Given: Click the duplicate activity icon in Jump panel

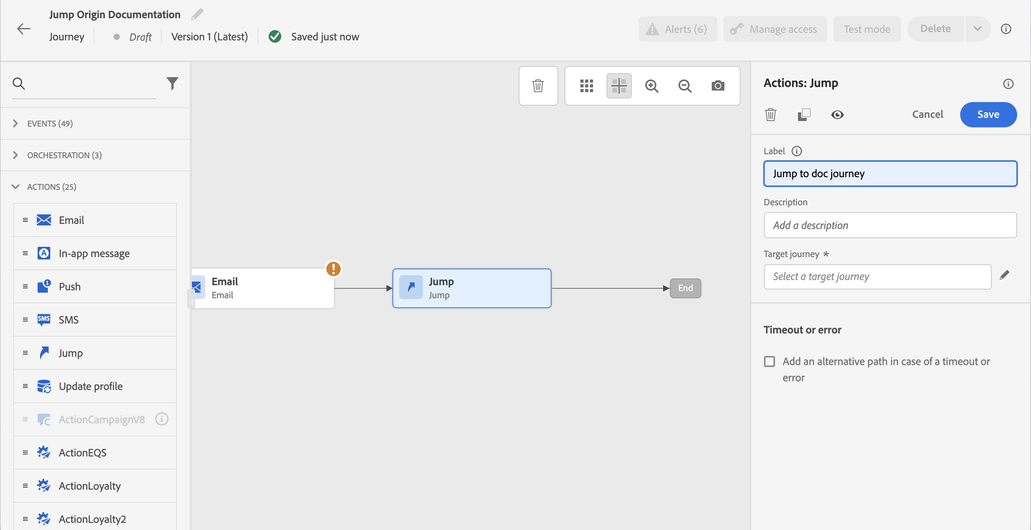Looking at the screenshot, I should 804,115.
